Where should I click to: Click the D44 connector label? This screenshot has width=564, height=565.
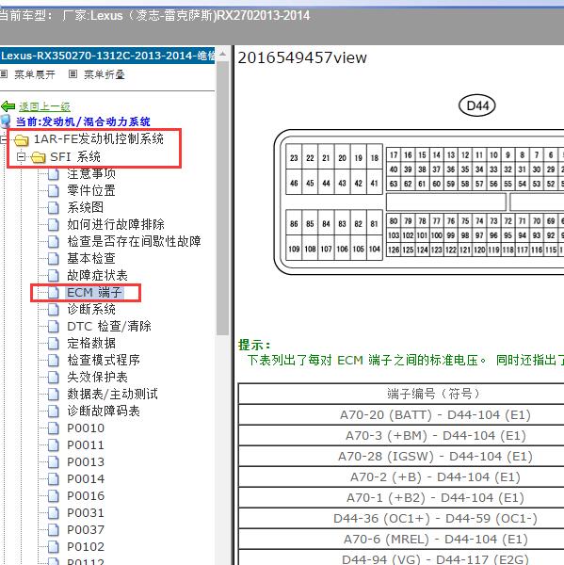pos(477,105)
